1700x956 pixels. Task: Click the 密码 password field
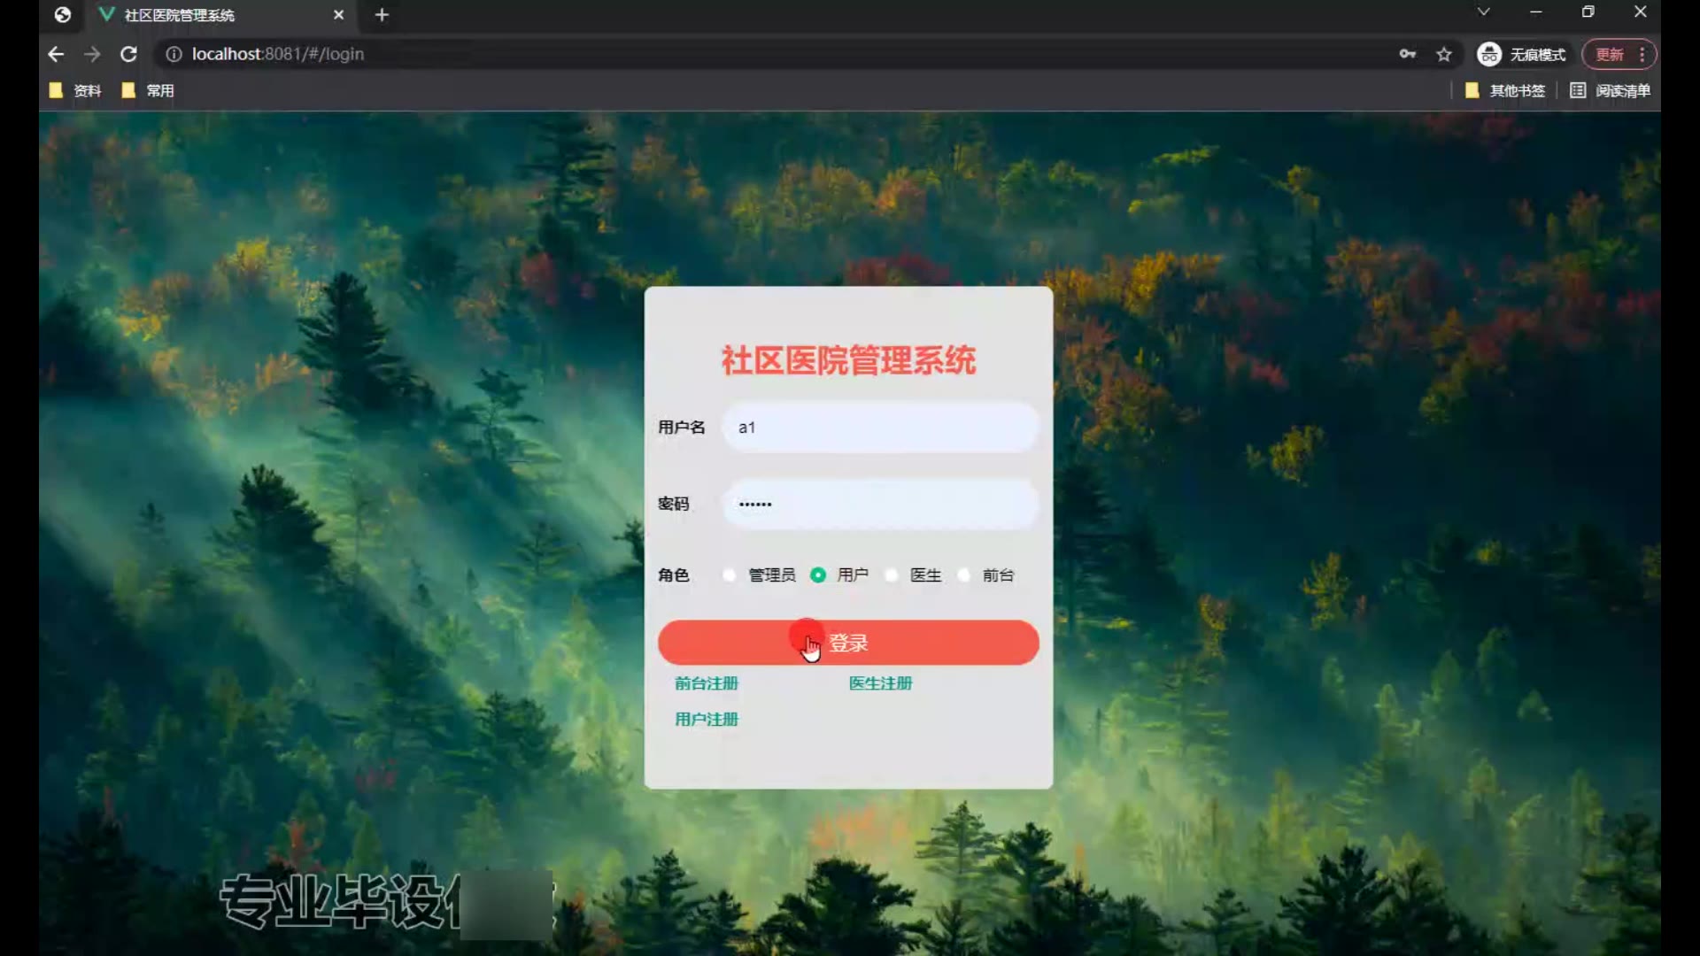click(x=880, y=504)
